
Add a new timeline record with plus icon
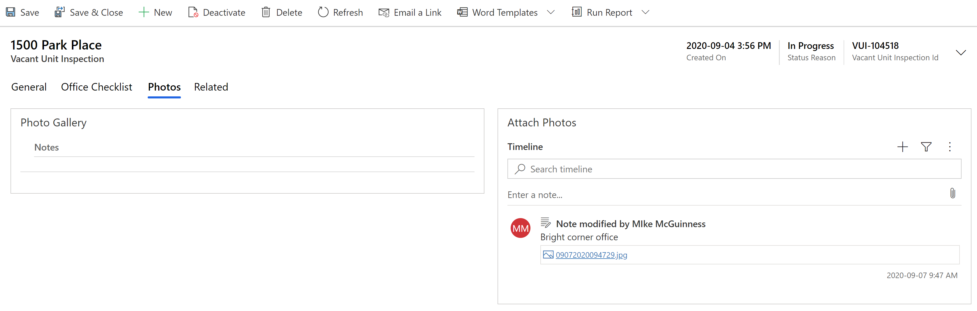coord(902,147)
